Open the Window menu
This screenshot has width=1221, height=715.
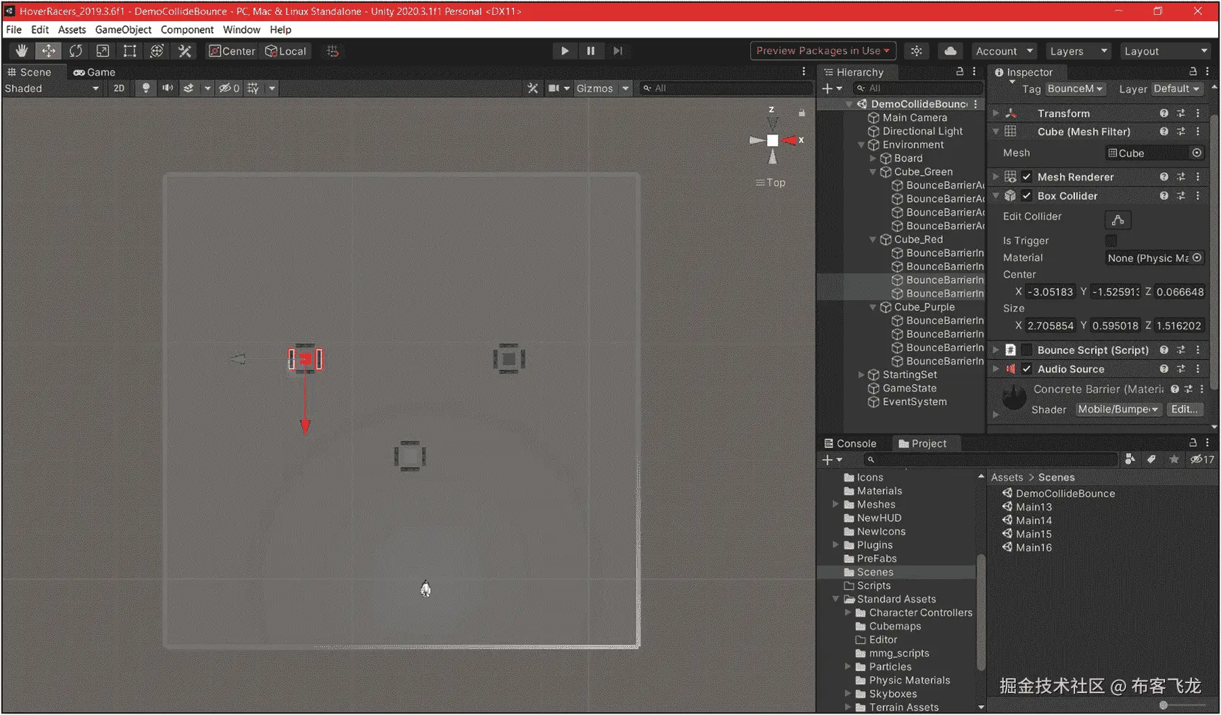[x=241, y=30]
